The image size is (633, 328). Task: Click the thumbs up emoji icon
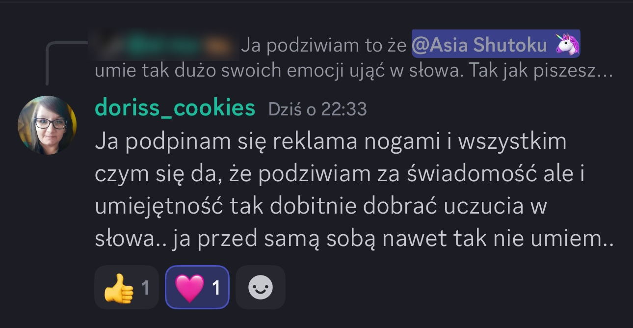119,288
